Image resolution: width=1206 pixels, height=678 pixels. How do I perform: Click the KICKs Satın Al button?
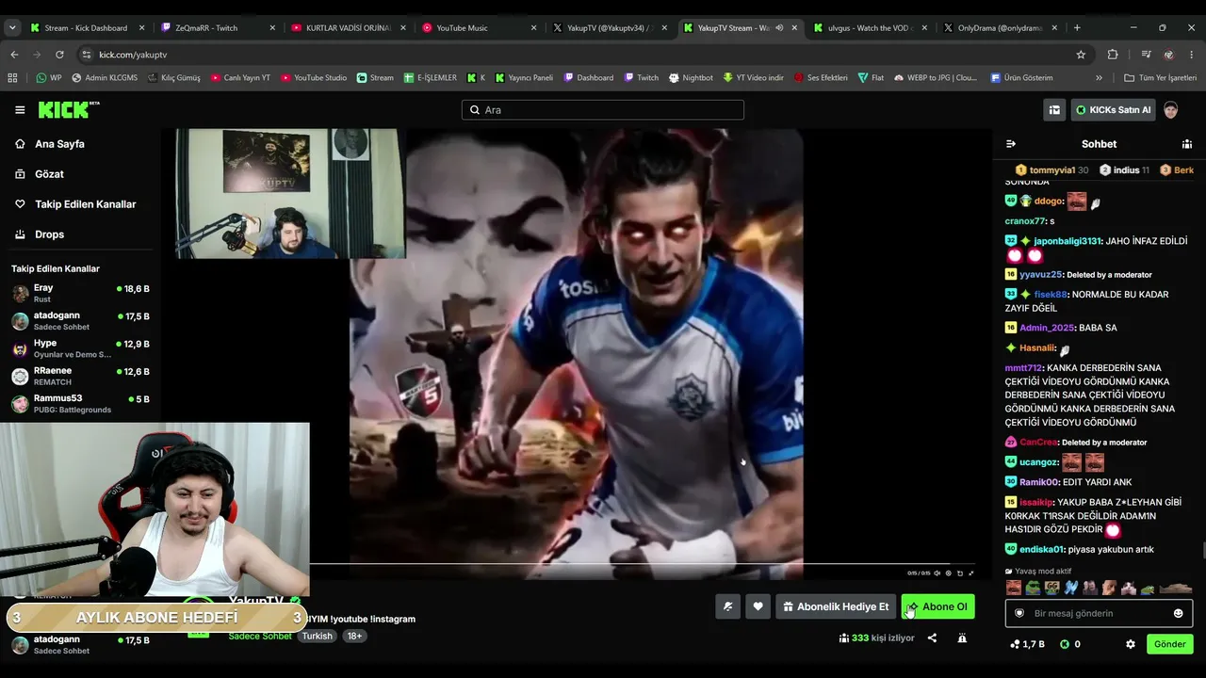(x=1113, y=110)
